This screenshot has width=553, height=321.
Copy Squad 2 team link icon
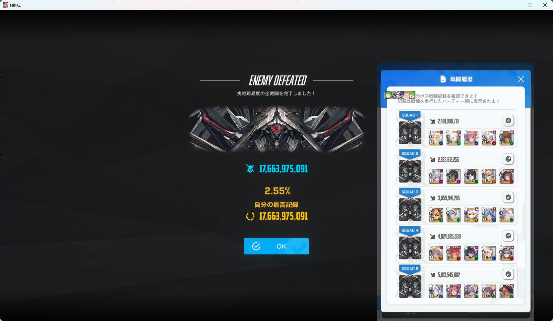(508, 159)
